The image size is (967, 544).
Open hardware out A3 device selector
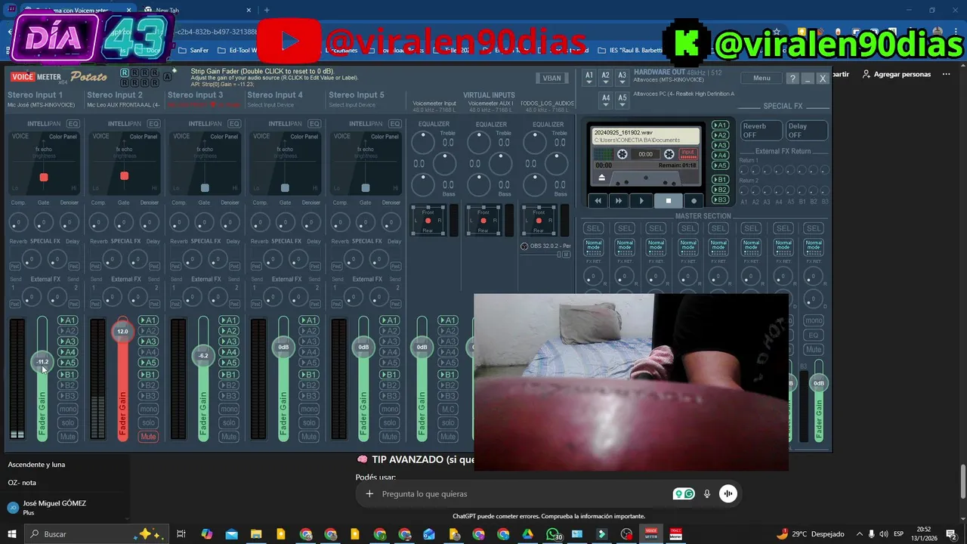coord(622,76)
